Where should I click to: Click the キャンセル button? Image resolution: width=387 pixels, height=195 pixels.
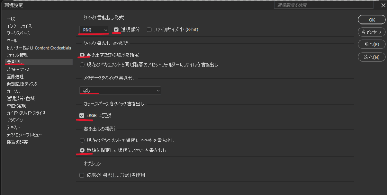click(x=371, y=32)
